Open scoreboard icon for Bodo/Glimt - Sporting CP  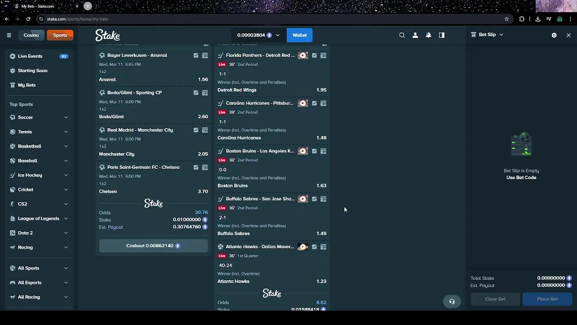click(205, 93)
